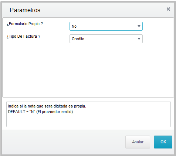176x157 pixels.
Task: Click the Parametros dialog title
Action: click(x=25, y=10)
